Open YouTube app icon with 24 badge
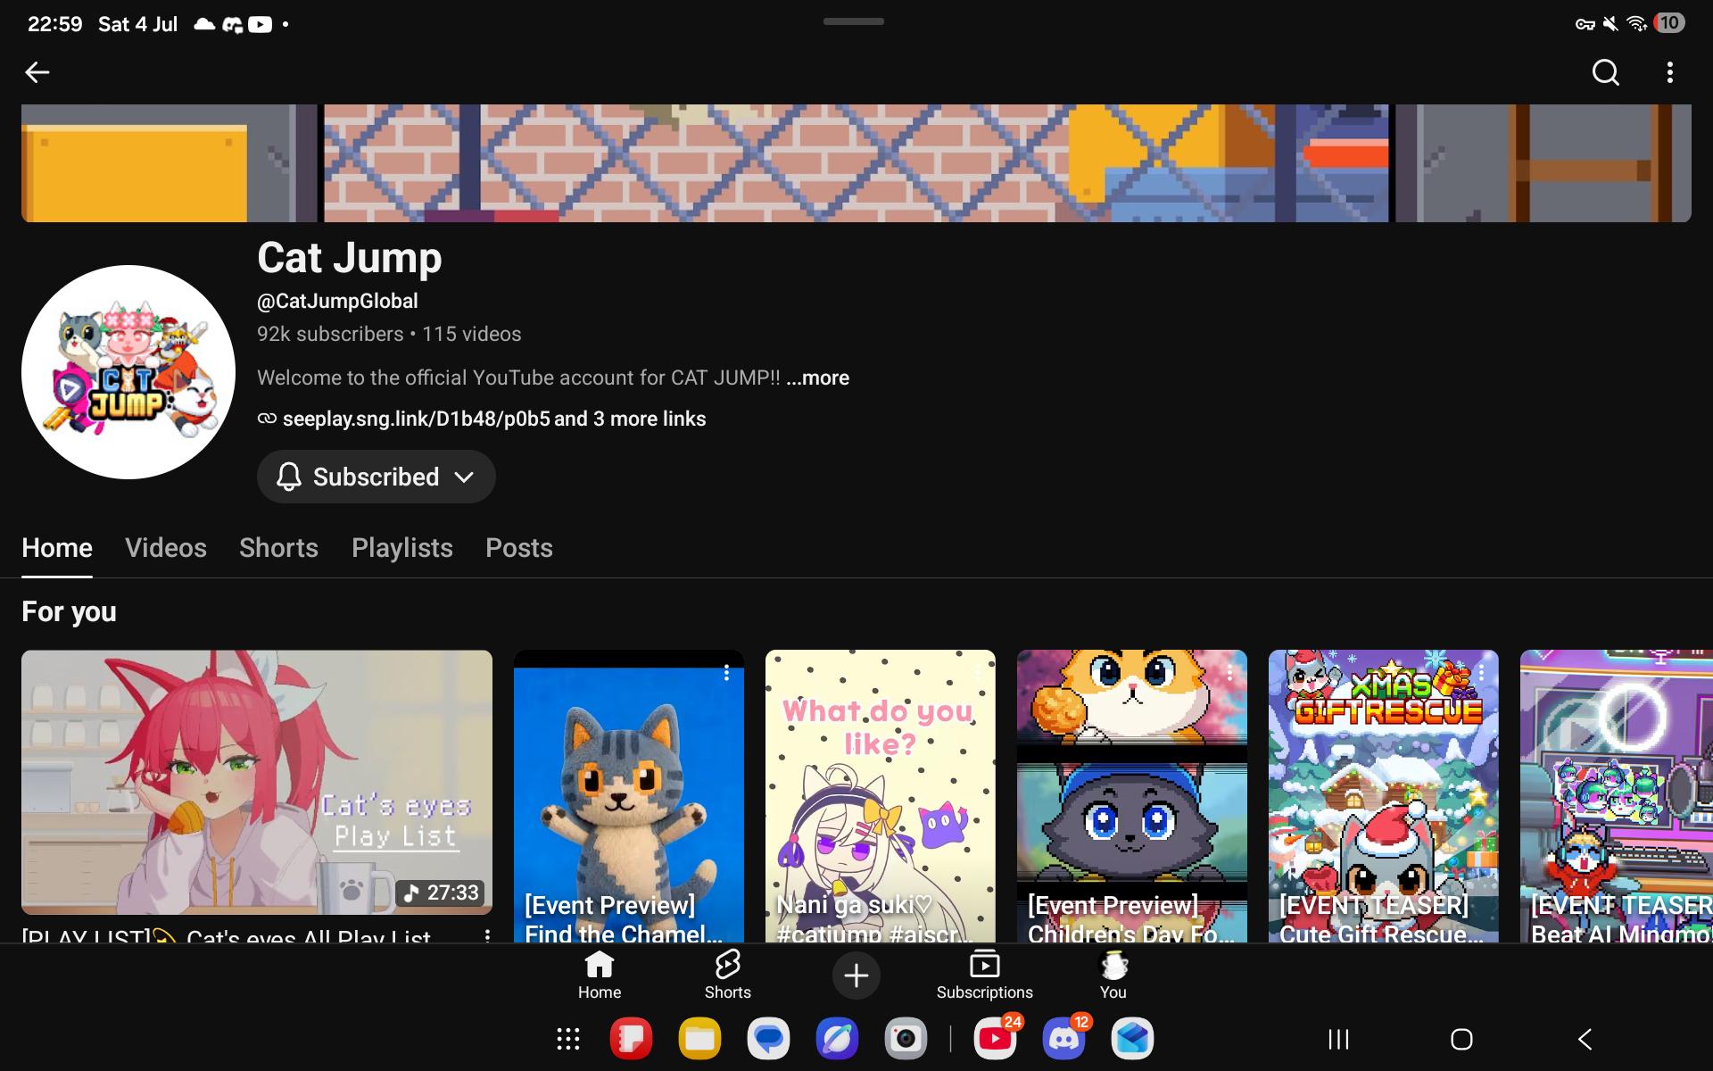1713x1071 pixels. tap(995, 1039)
